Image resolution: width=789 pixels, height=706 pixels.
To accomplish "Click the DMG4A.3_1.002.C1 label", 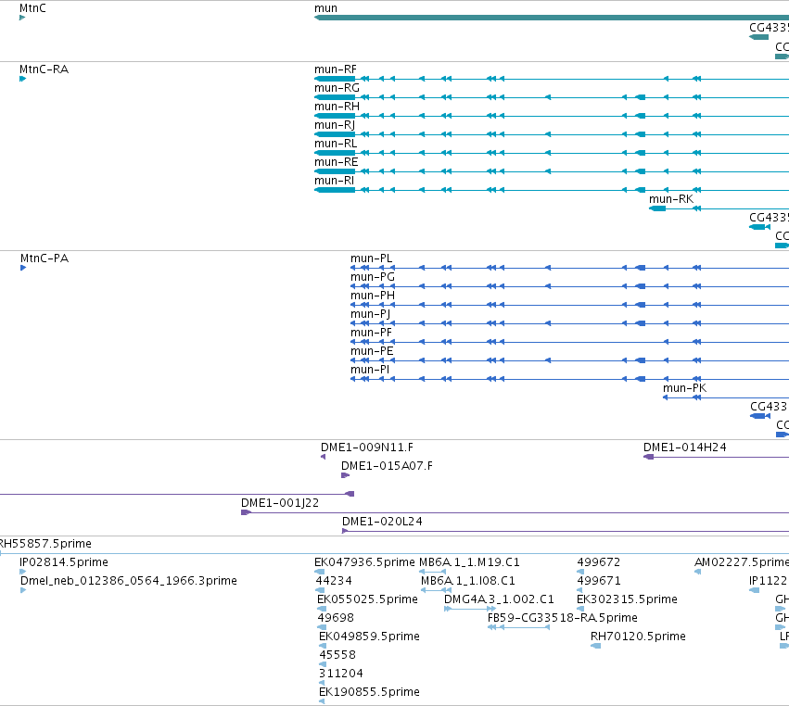I will pyautogui.click(x=499, y=599).
